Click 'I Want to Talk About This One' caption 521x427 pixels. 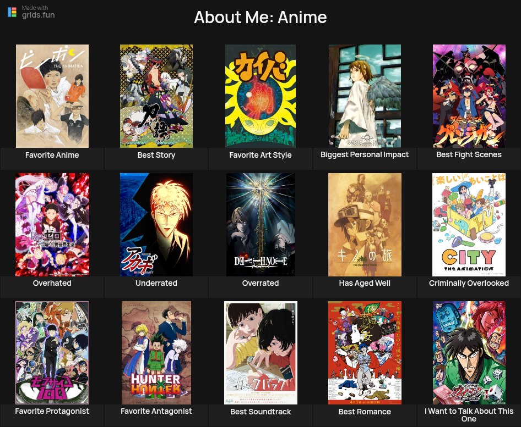[x=469, y=415]
